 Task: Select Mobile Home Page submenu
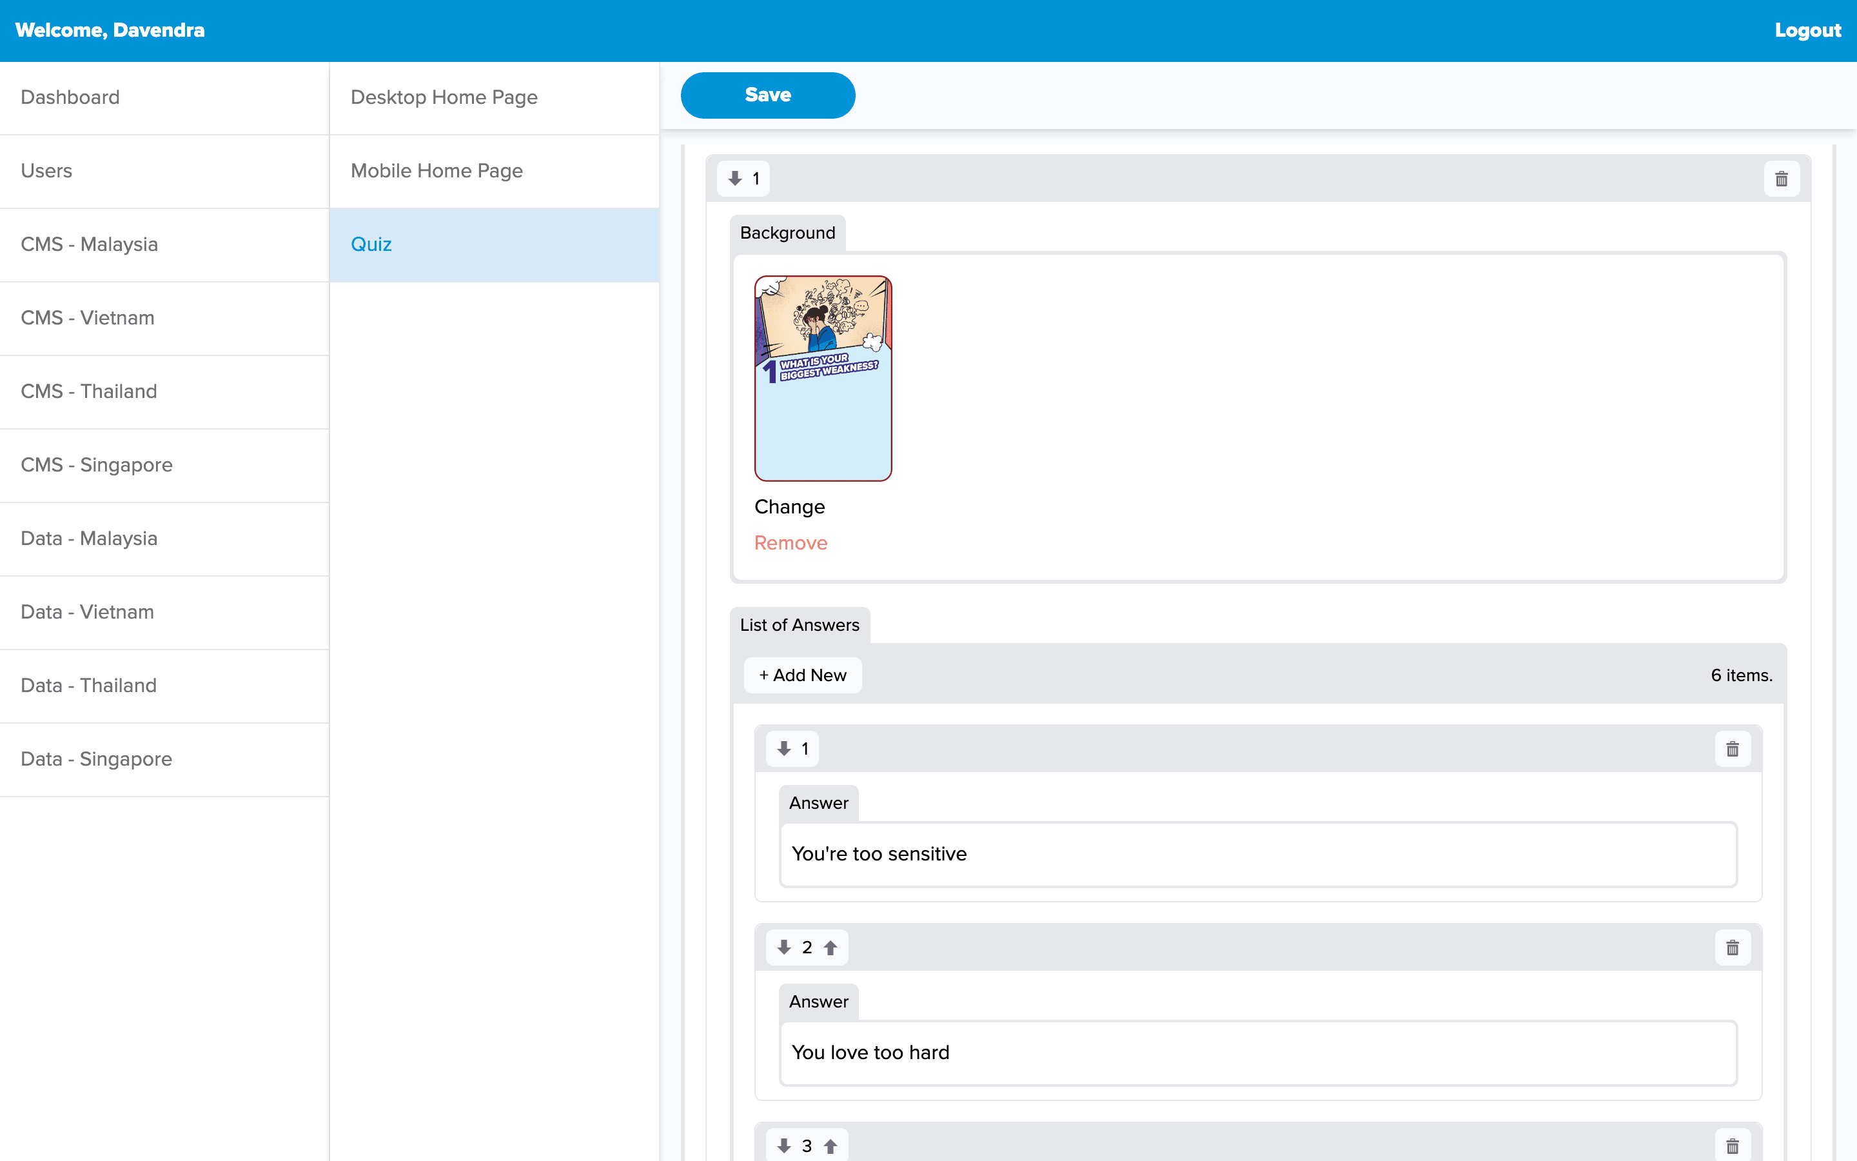point(494,171)
